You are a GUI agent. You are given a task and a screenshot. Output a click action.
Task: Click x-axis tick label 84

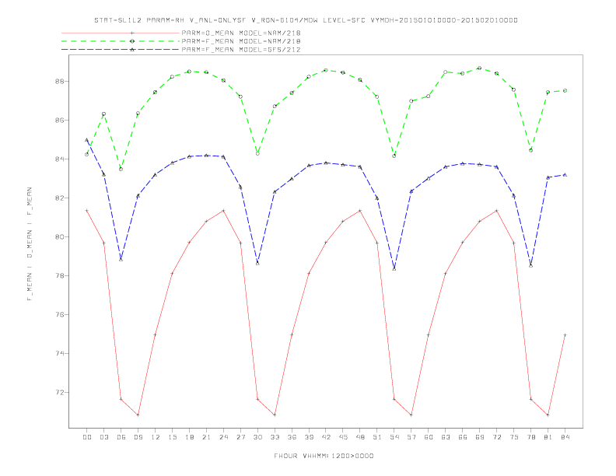click(x=565, y=437)
